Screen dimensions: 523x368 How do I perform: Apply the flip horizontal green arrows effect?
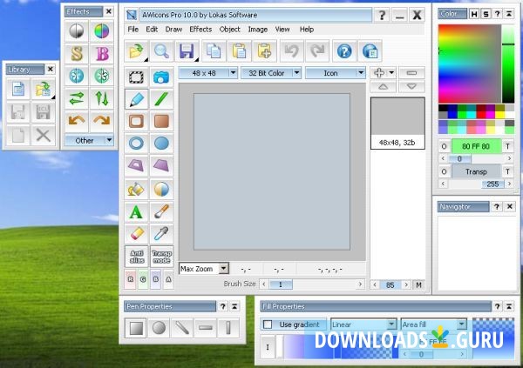[x=78, y=97]
